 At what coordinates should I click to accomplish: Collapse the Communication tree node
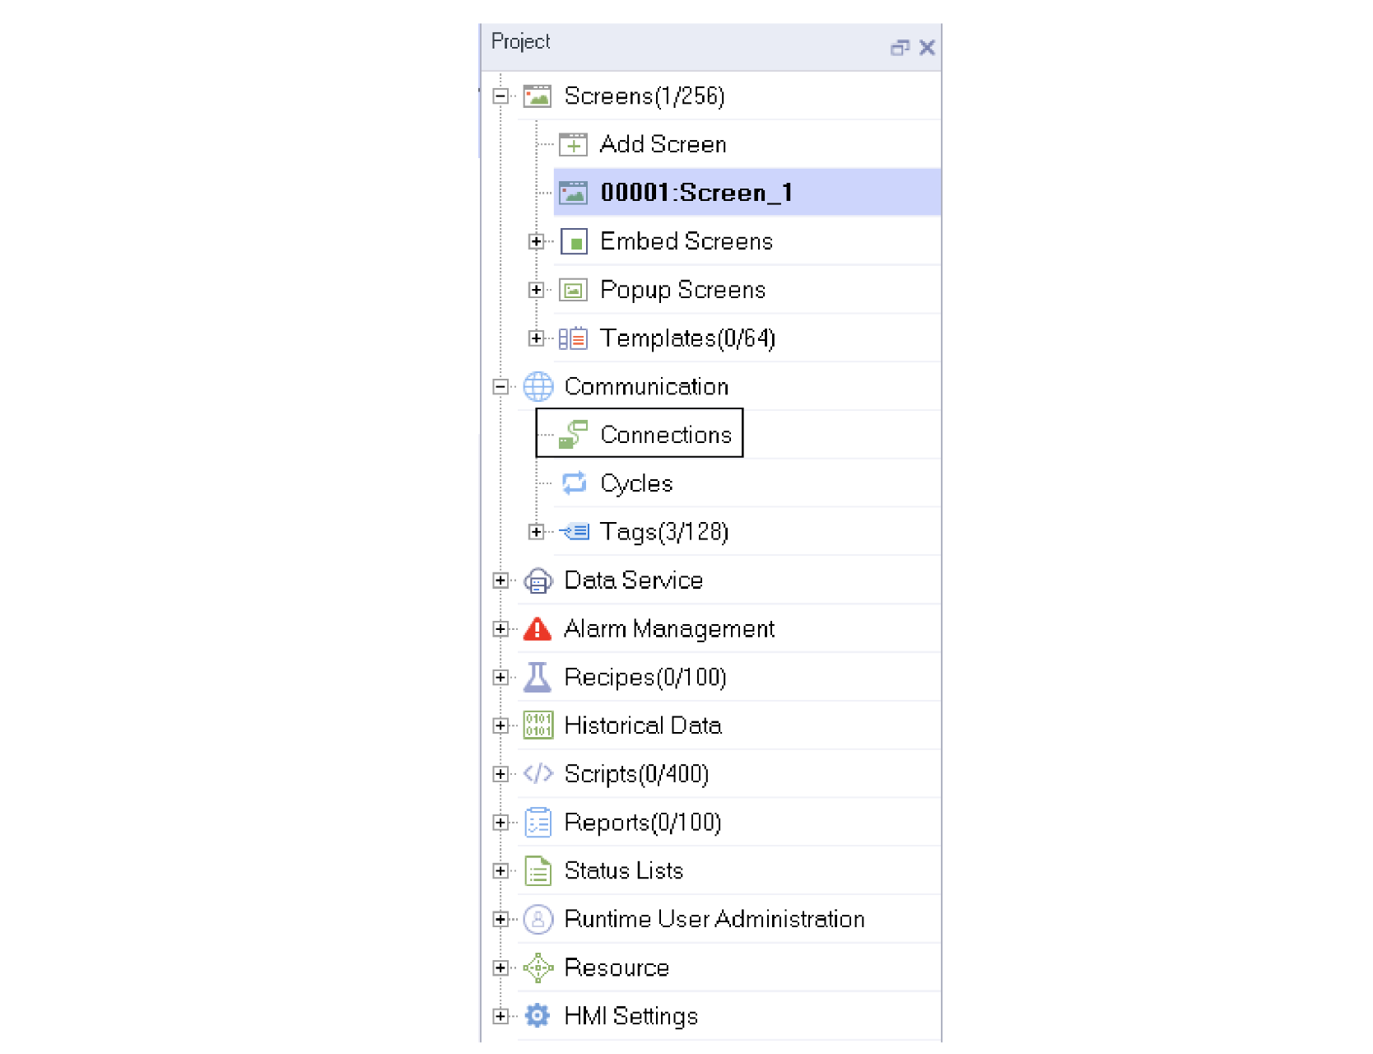click(500, 386)
